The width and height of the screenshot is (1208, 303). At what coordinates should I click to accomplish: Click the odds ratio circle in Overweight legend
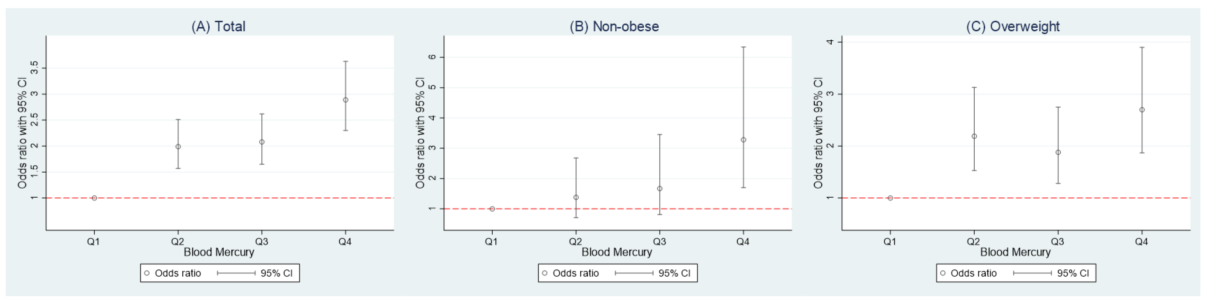click(943, 273)
